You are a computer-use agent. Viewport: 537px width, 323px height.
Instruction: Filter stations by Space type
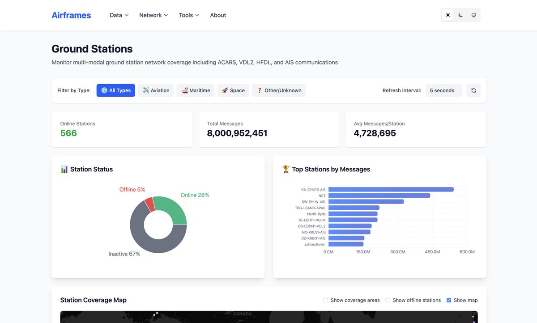coord(233,90)
